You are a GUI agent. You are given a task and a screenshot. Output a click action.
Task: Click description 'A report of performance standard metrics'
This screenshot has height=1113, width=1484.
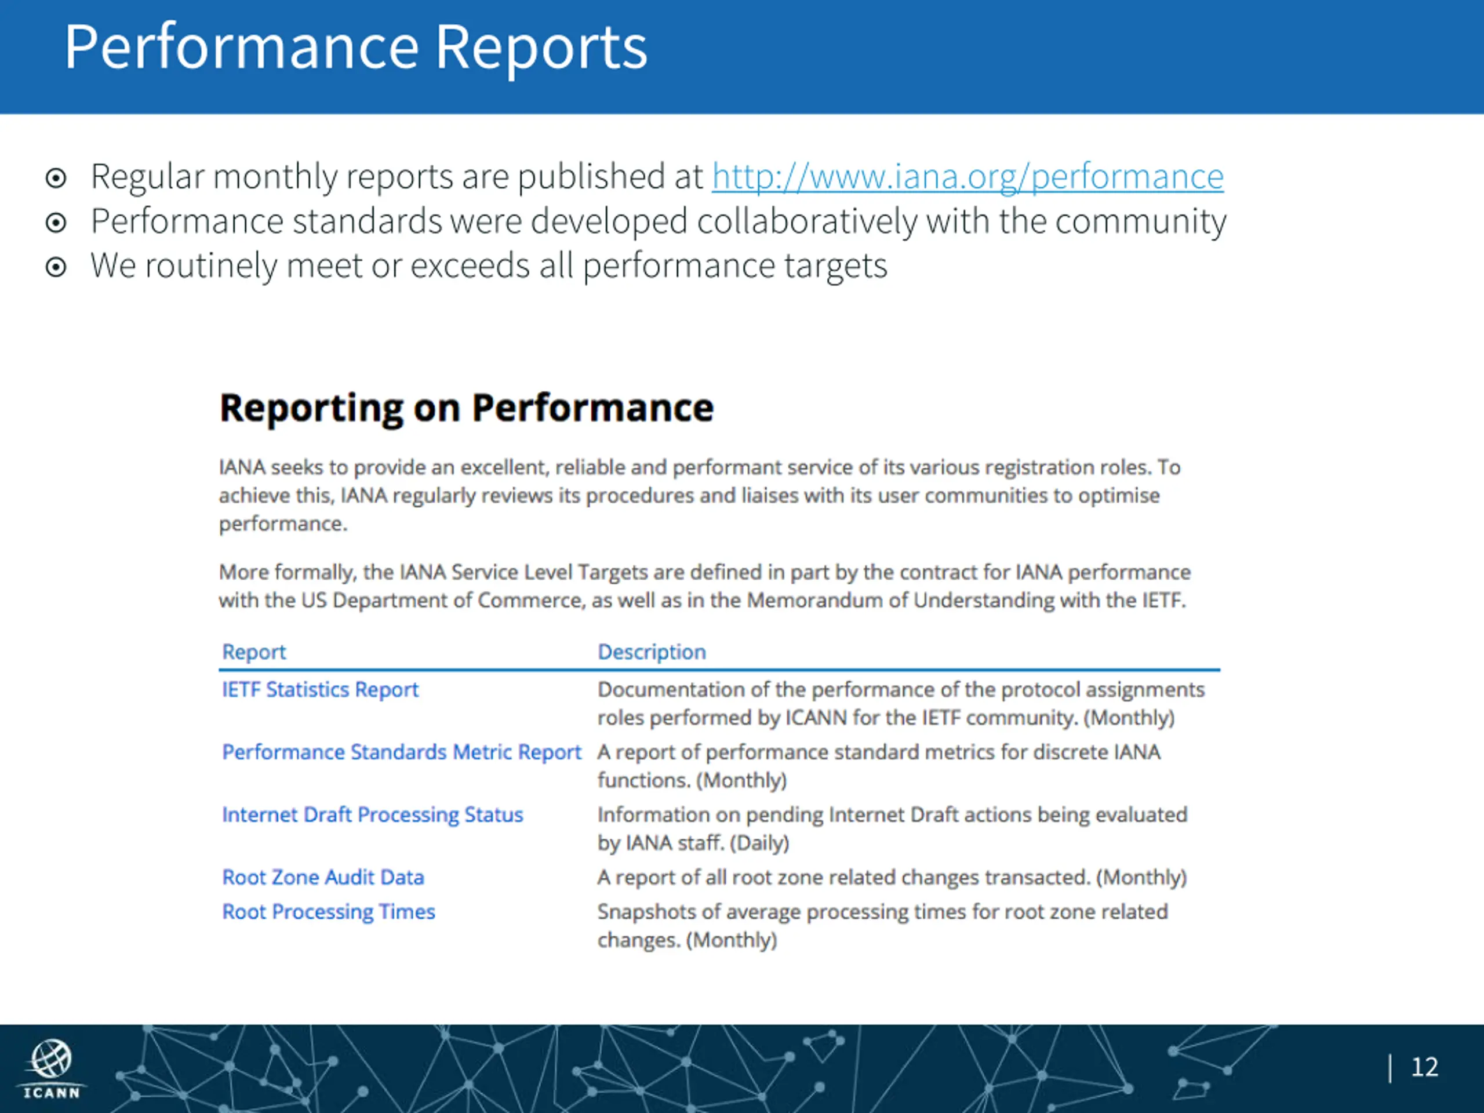click(x=879, y=766)
